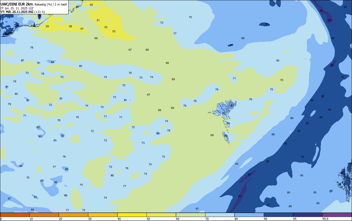
Task: Click the map value '68'
Action: [147, 50]
